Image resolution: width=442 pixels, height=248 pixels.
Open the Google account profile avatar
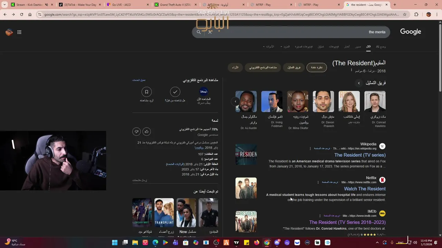pos(9,32)
